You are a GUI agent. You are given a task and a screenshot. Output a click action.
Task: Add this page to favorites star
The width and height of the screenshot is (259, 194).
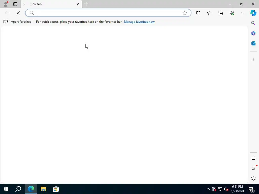[185, 13]
